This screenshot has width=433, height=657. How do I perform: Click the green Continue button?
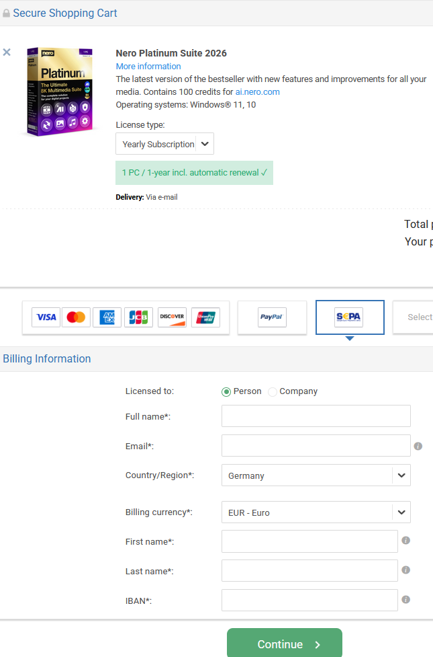pyautogui.click(x=285, y=643)
